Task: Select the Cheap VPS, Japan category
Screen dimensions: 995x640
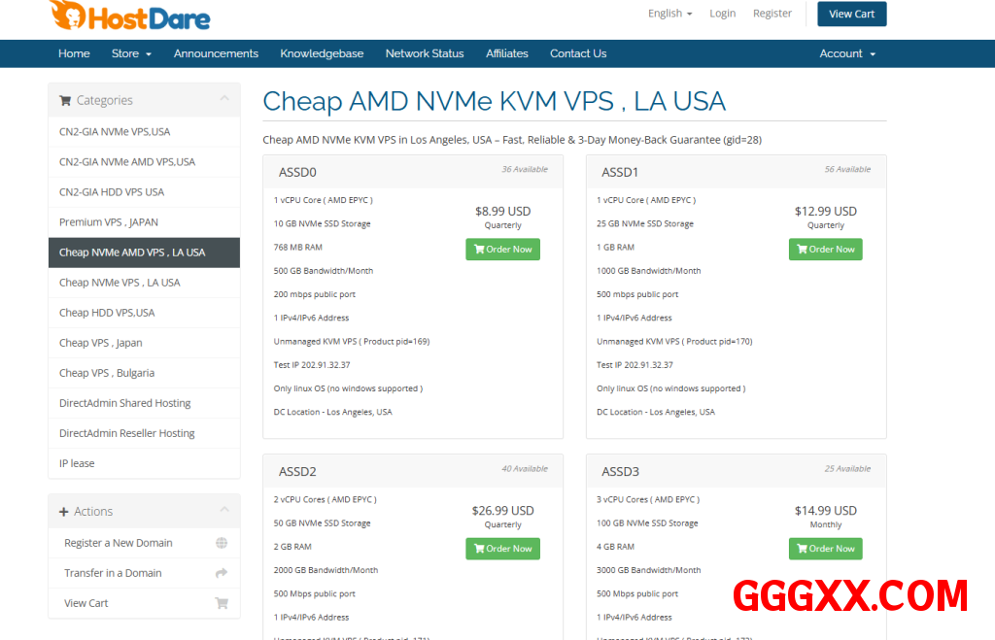Action: (x=101, y=343)
